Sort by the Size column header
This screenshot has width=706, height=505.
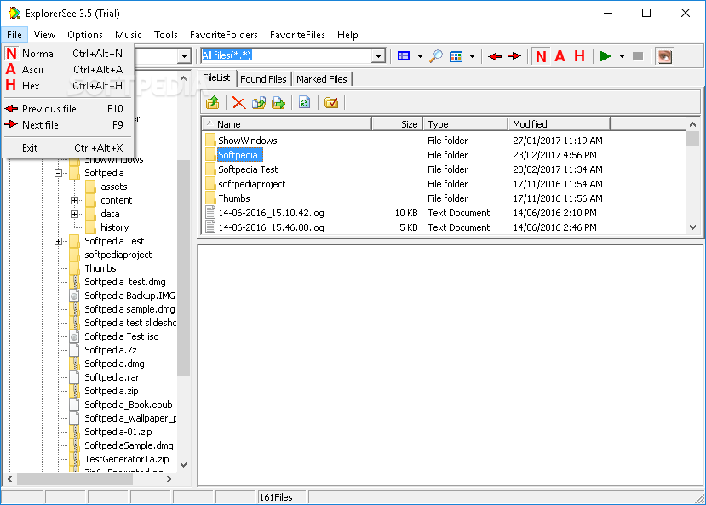[x=398, y=124]
